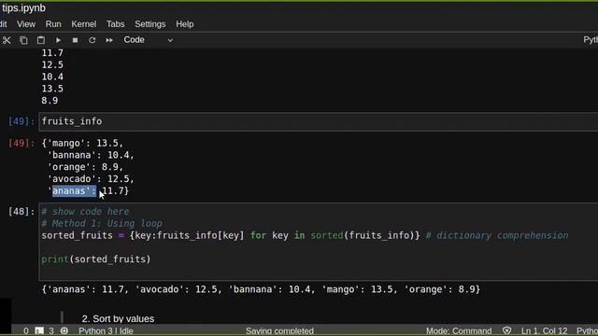Open the View menu

pyautogui.click(x=26, y=24)
